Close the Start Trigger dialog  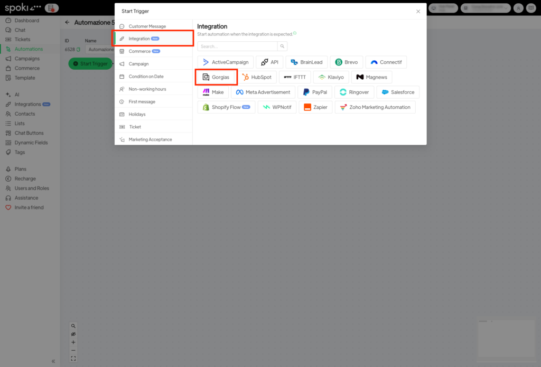[418, 11]
